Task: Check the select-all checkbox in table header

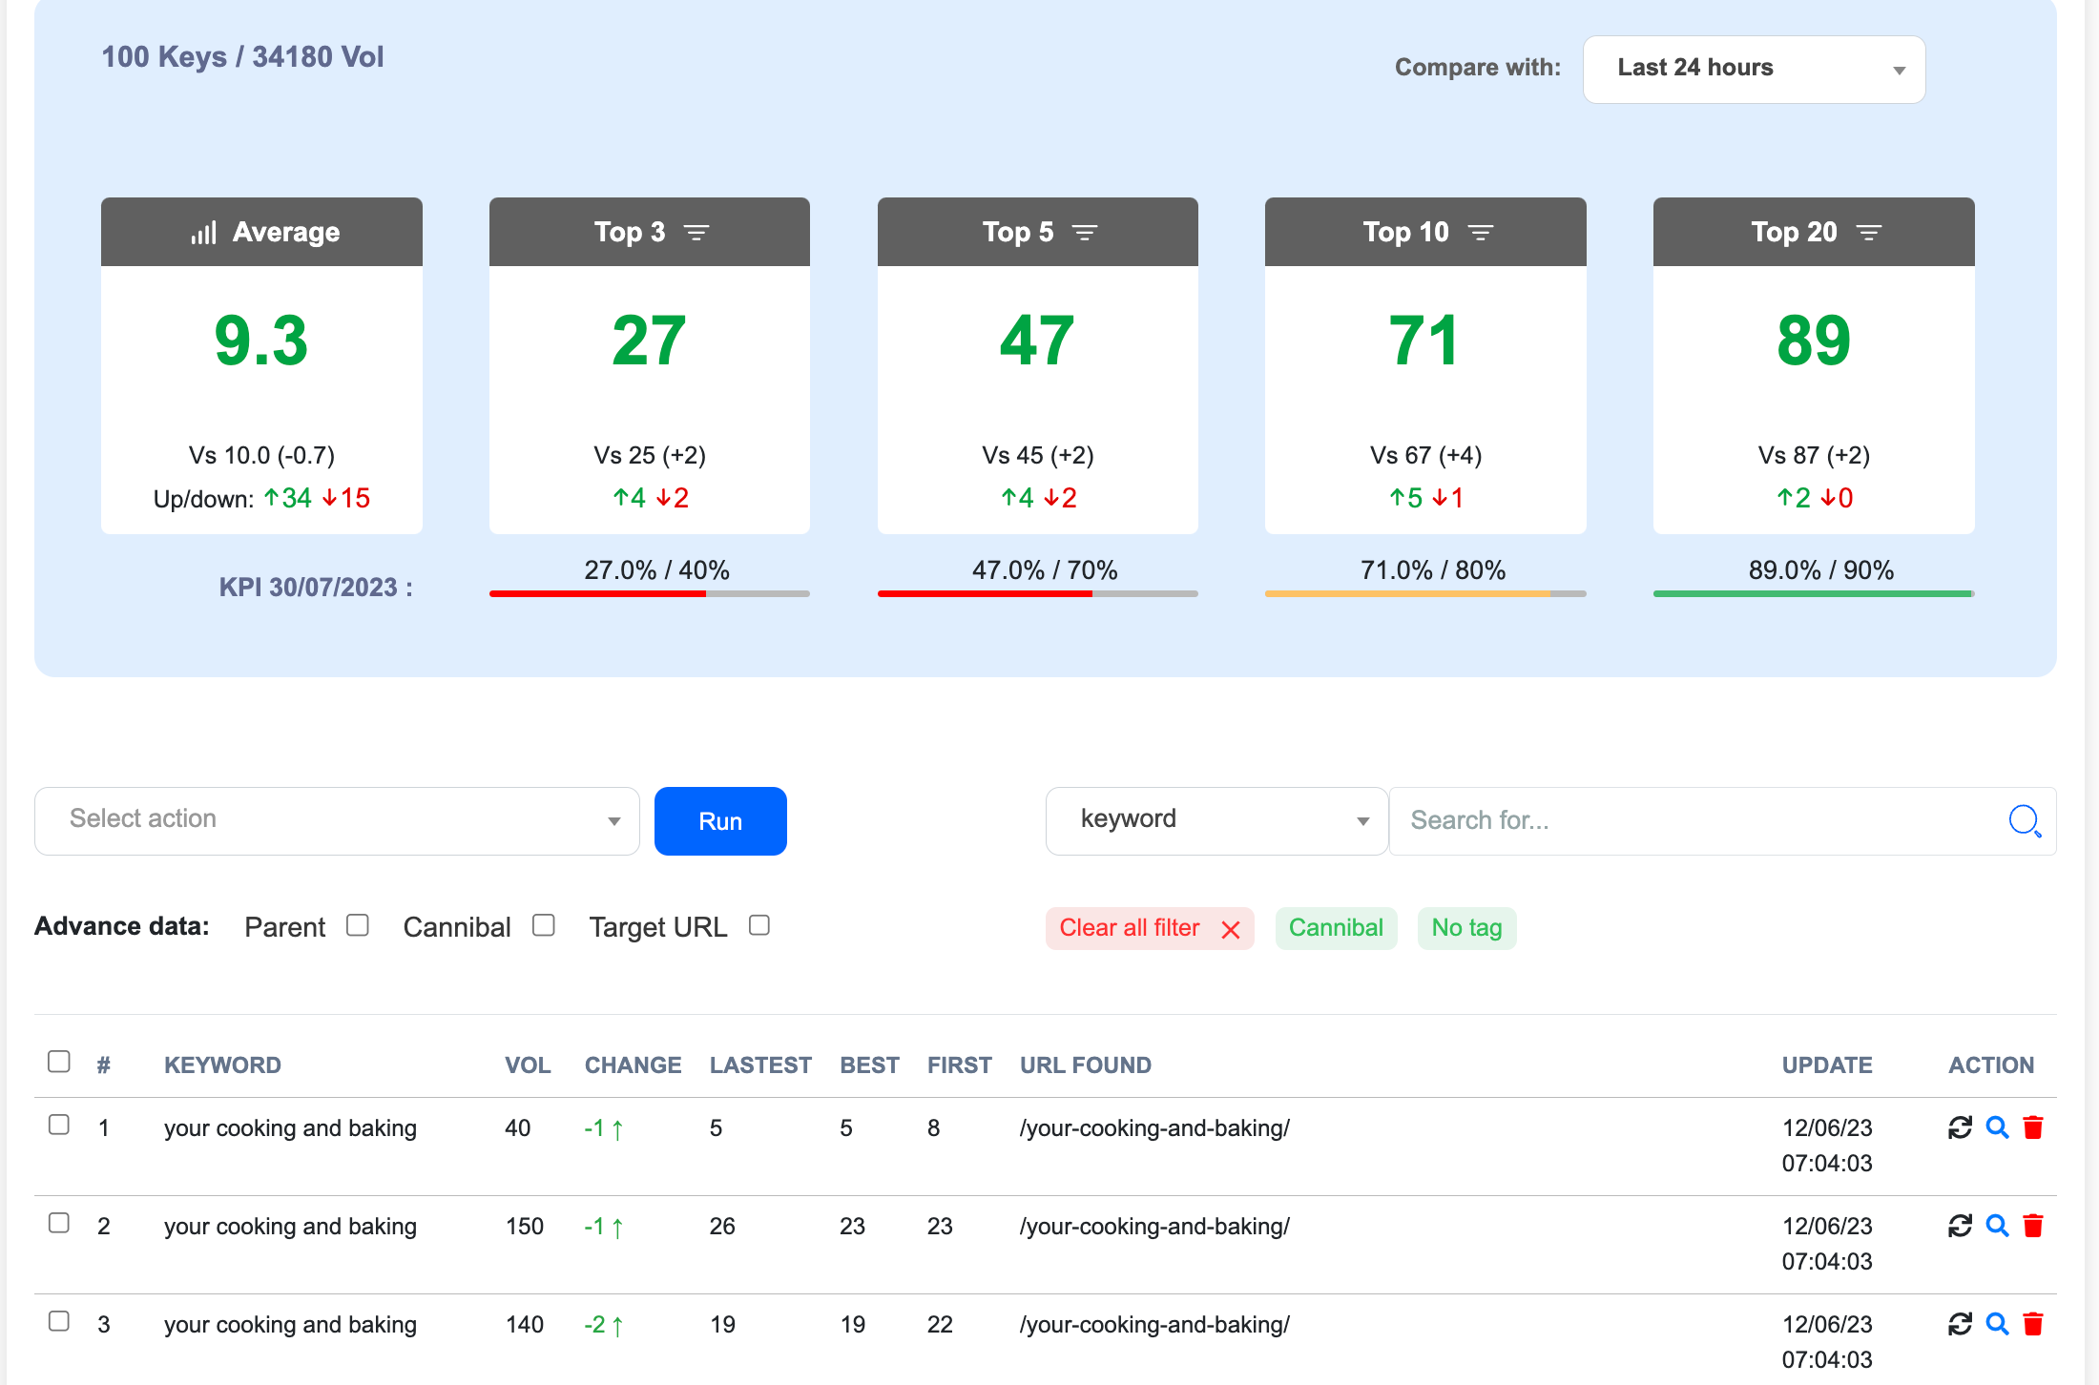Action: (x=59, y=1062)
